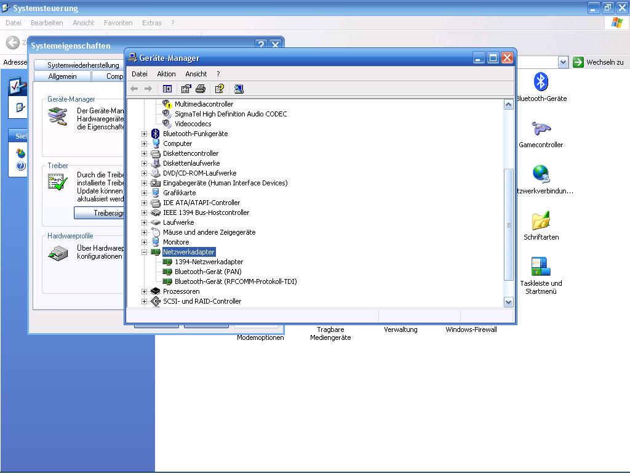Toggle the console tree show/hide icon
Viewport: 630px width, 473px height.
167,89
